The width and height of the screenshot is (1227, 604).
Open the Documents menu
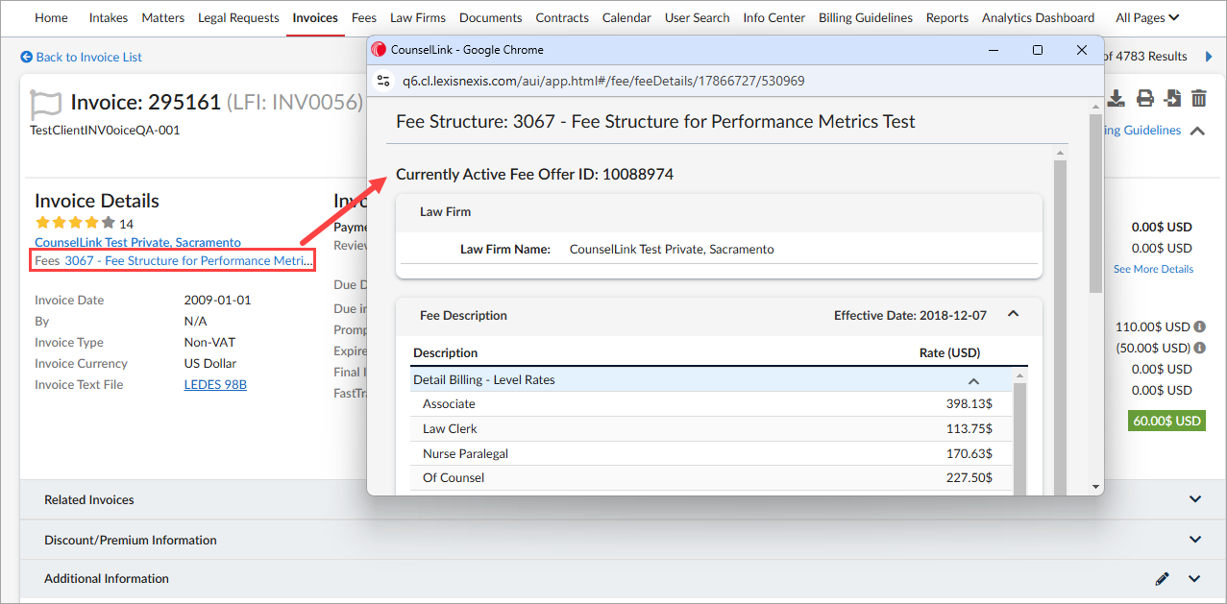pyautogui.click(x=491, y=17)
